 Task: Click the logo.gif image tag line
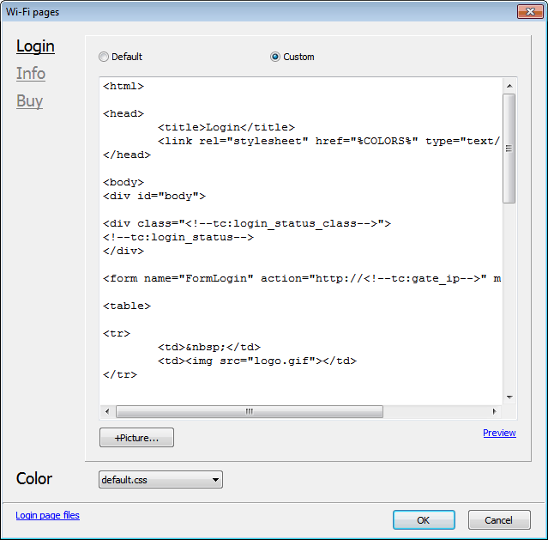[256, 361]
